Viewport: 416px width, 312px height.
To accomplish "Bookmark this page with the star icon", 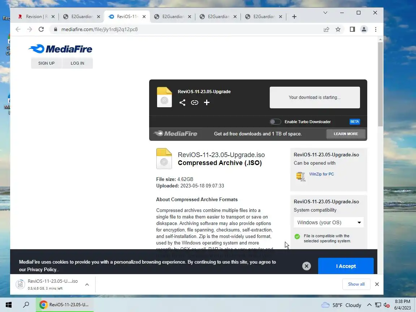I will coord(338,29).
